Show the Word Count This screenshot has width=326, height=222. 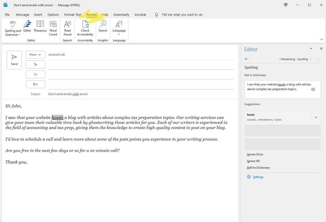point(53,28)
